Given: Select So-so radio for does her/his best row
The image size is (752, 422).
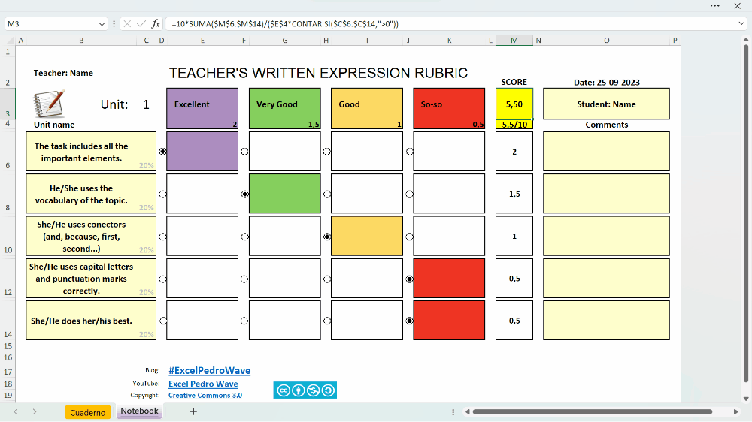Looking at the screenshot, I should tap(410, 321).
